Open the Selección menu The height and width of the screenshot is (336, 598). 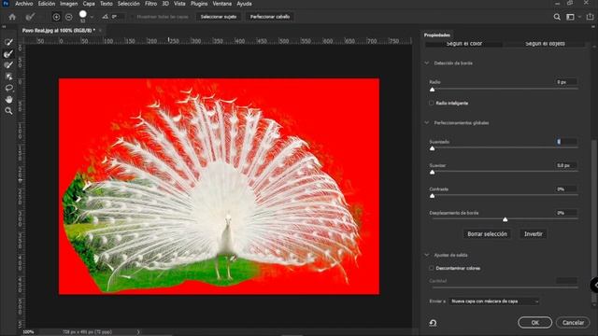tap(129, 4)
